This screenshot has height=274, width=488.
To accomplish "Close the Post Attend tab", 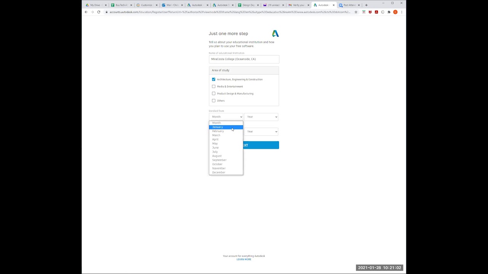I will pos(359,5).
